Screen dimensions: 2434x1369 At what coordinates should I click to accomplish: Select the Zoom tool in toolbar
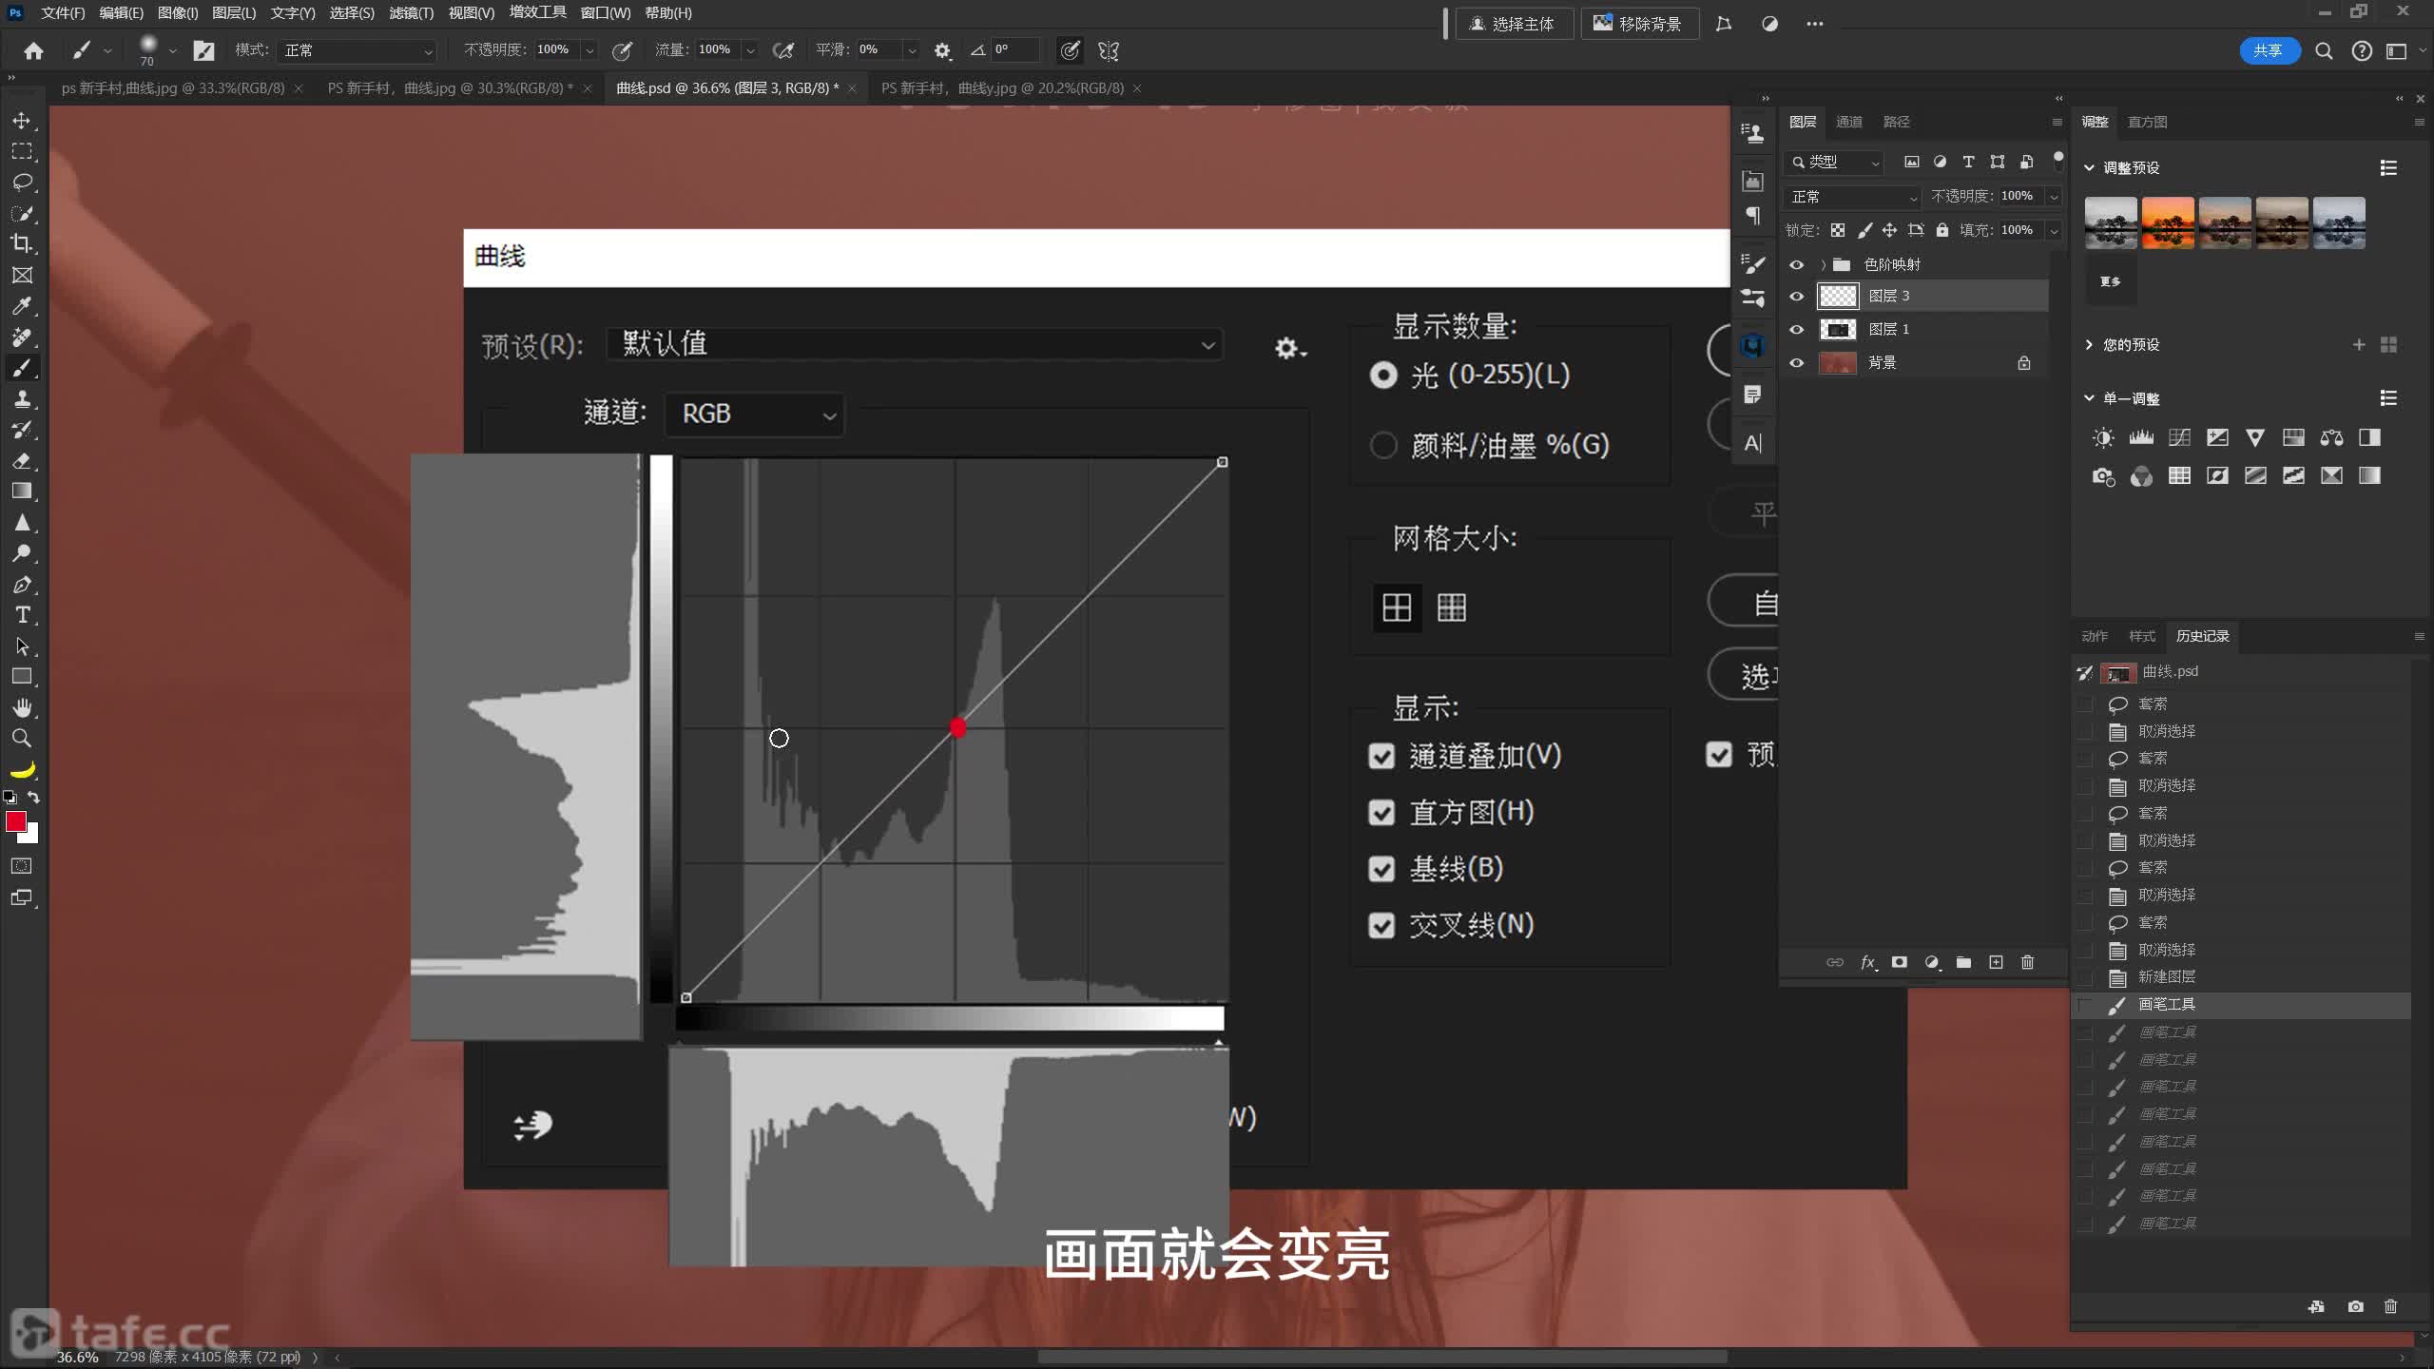point(22,738)
